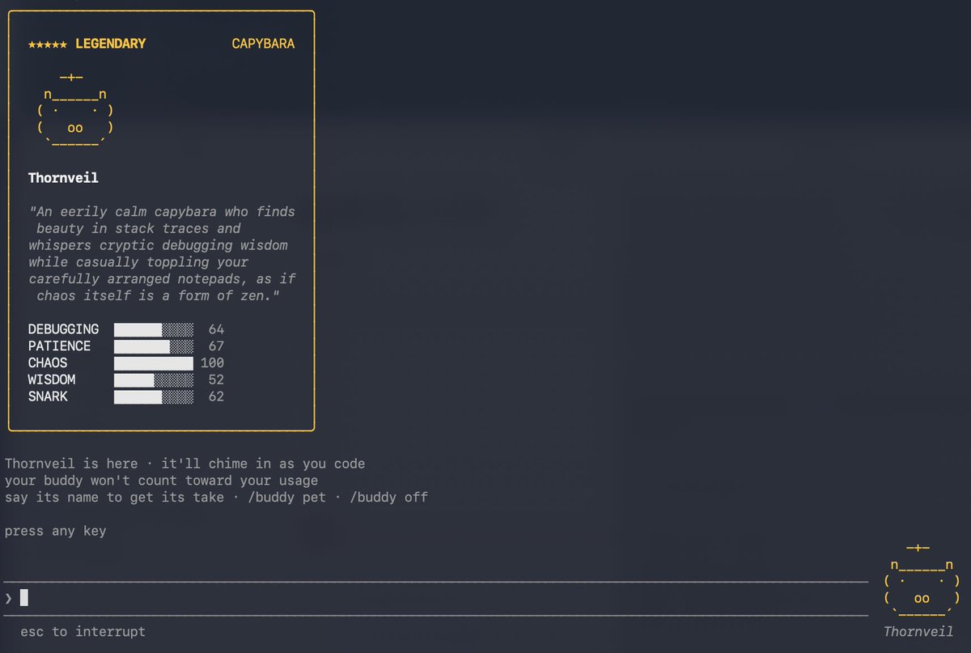
Task: Click the PATIENCE value 67
Action: pyautogui.click(x=216, y=346)
